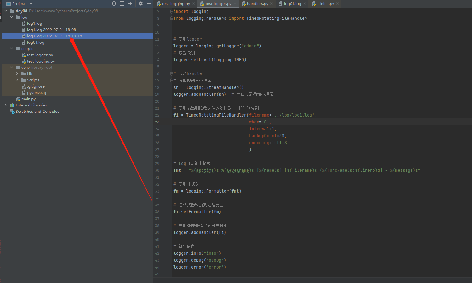The height and width of the screenshot is (283, 472).
Task: Hide the Project panel with minus icon
Action: click(x=149, y=3)
